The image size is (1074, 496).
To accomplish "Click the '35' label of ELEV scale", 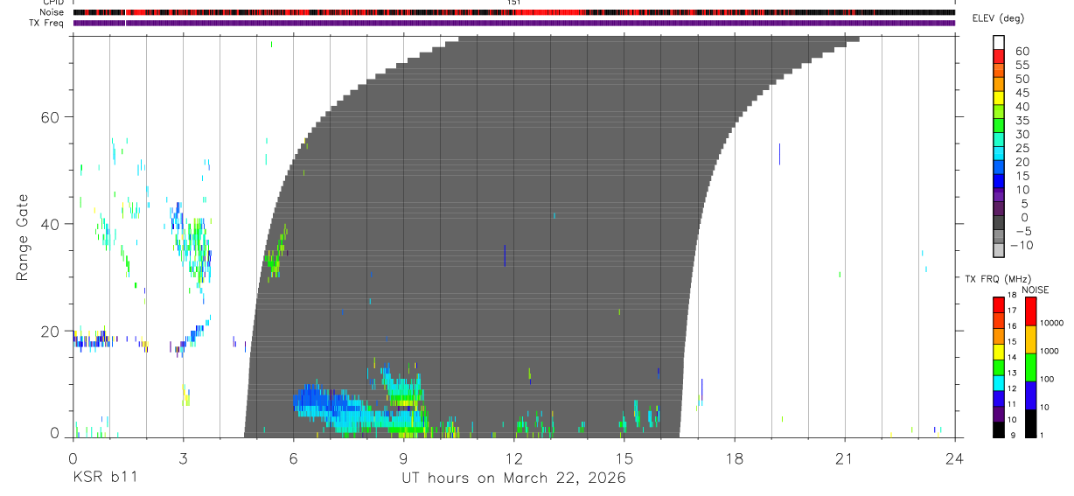I will coord(1022,121).
